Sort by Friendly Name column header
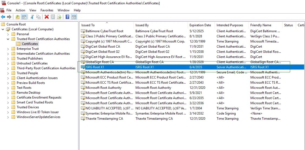The height and width of the screenshot is (150, 305). [266, 25]
